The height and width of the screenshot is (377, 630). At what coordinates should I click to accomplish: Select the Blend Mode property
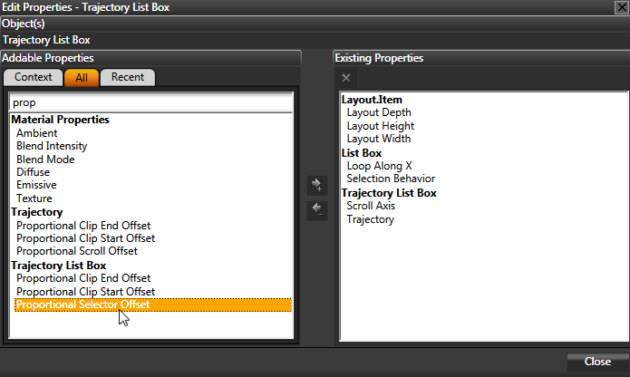click(45, 159)
